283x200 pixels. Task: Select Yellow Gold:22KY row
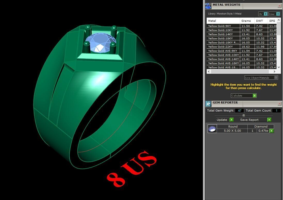point(242,47)
